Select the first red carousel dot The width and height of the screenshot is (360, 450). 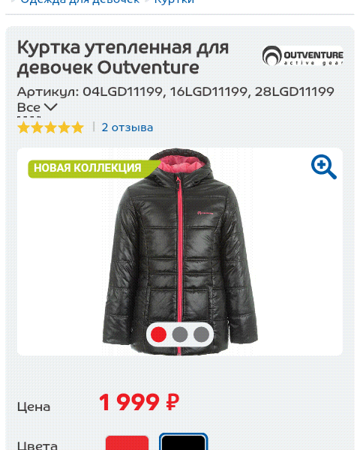coord(158,334)
